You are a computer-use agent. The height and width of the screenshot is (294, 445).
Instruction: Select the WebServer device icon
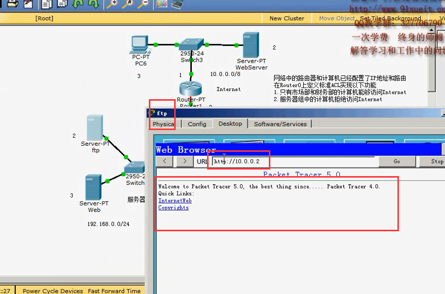[x=251, y=45]
